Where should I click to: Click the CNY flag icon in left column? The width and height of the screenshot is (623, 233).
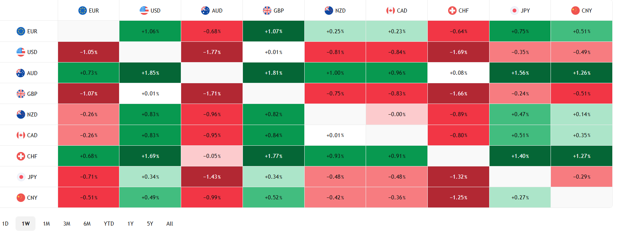click(x=21, y=197)
